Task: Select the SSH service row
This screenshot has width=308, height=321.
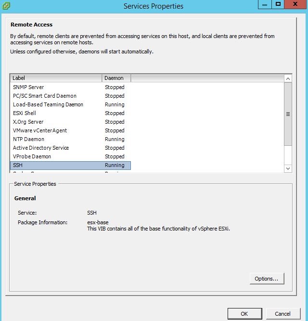Action: (x=18, y=165)
